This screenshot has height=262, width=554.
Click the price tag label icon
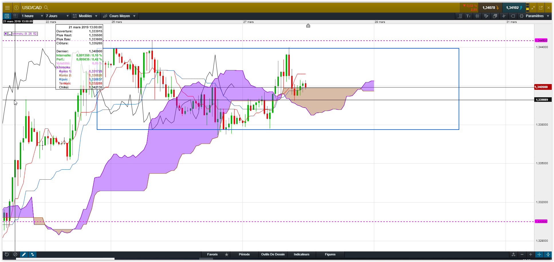pyautogui.click(x=513, y=16)
